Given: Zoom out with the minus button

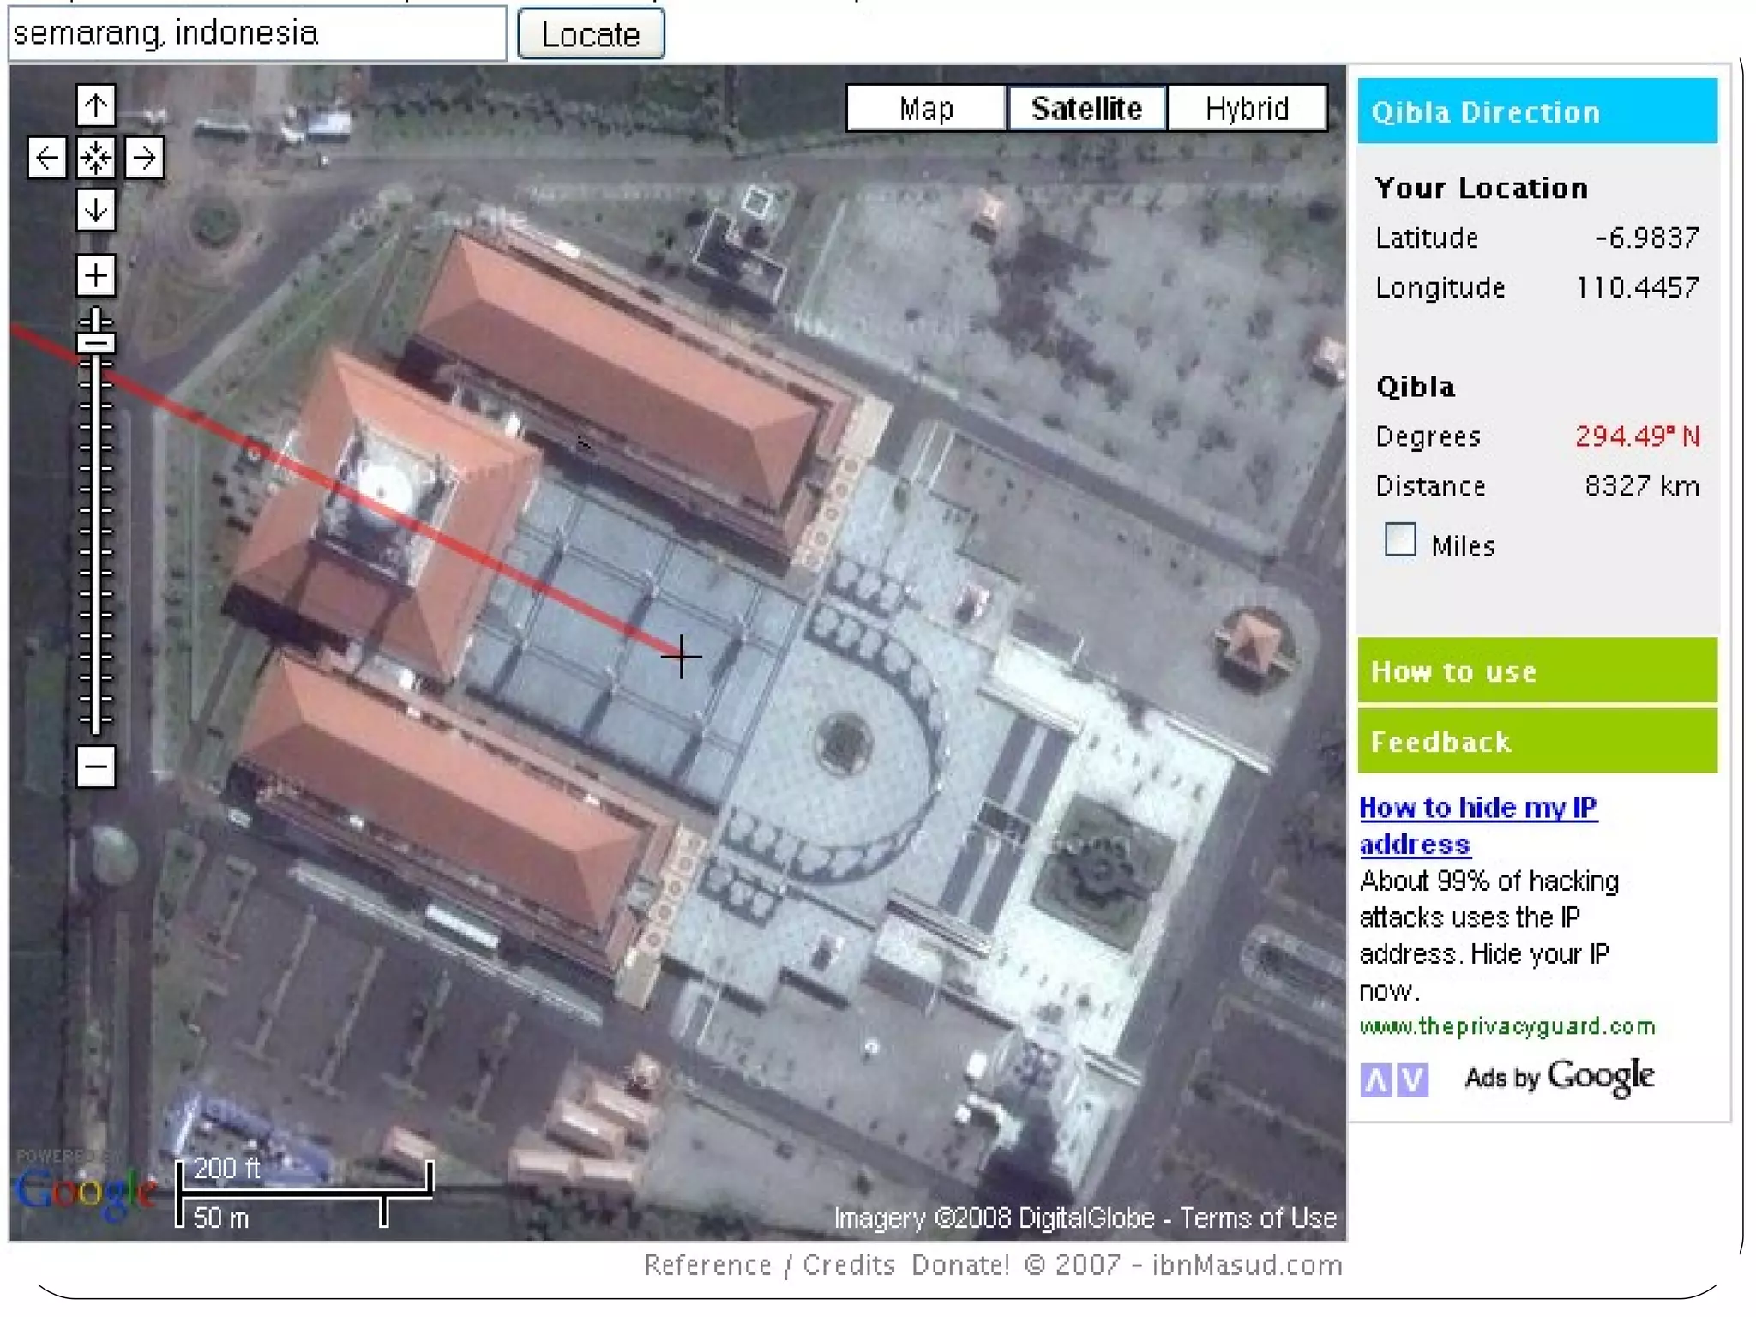Looking at the screenshot, I should (x=95, y=766).
